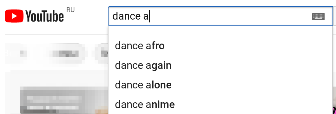The height and width of the screenshot is (114, 336).
Task: Select the 'dance anime' suggestion
Action: (x=220, y=105)
